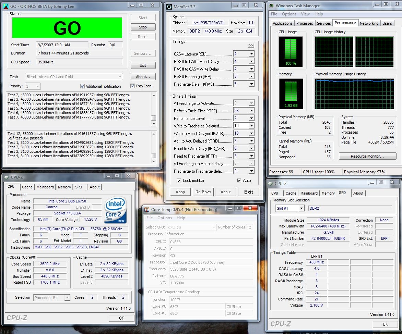Uncheck Lock mchbar in MemSet
The image size is (402, 334).
(179, 181)
